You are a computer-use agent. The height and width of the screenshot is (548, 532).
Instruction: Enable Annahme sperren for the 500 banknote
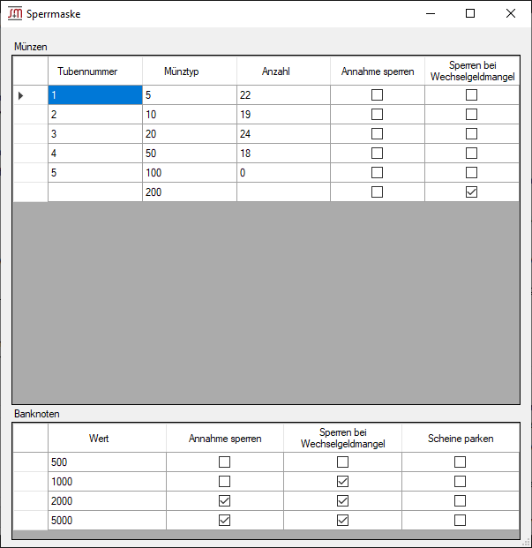[x=224, y=462]
